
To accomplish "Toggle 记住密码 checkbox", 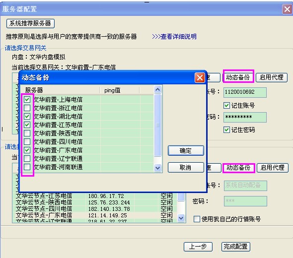I will click(226, 130).
